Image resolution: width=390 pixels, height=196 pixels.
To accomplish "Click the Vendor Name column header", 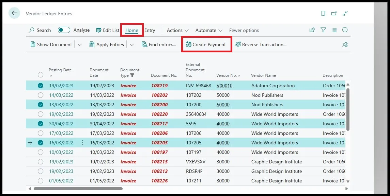I will click(263, 75).
